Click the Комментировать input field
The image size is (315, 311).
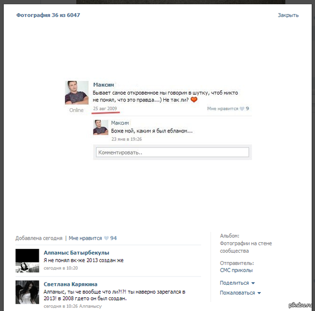(172, 152)
